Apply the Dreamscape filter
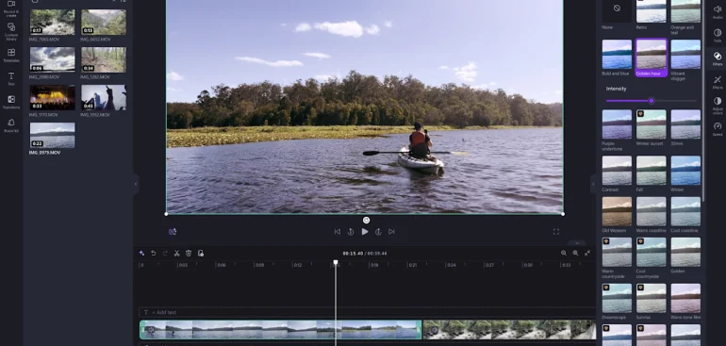The height and width of the screenshot is (346, 726). pyautogui.click(x=617, y=298)
